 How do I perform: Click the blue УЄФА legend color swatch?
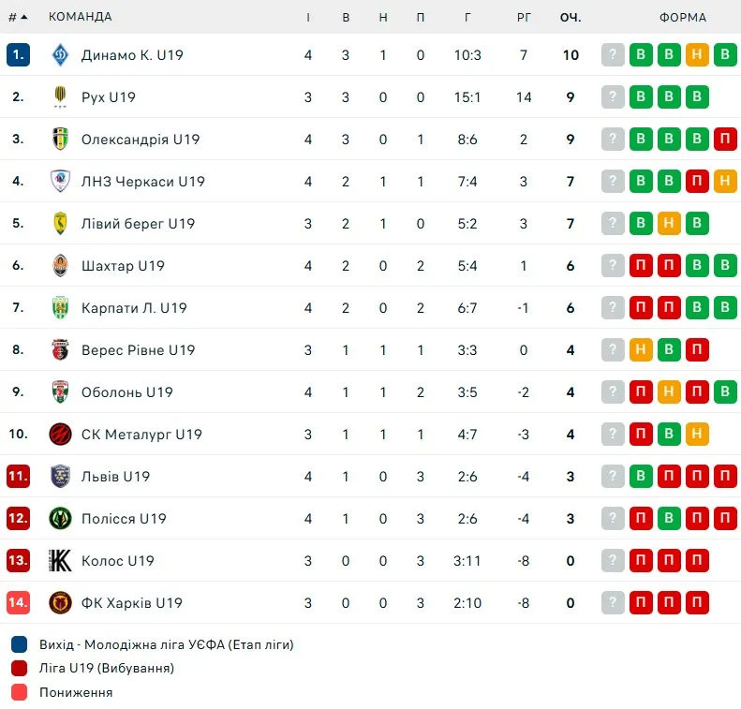click(x=20, y=644)
